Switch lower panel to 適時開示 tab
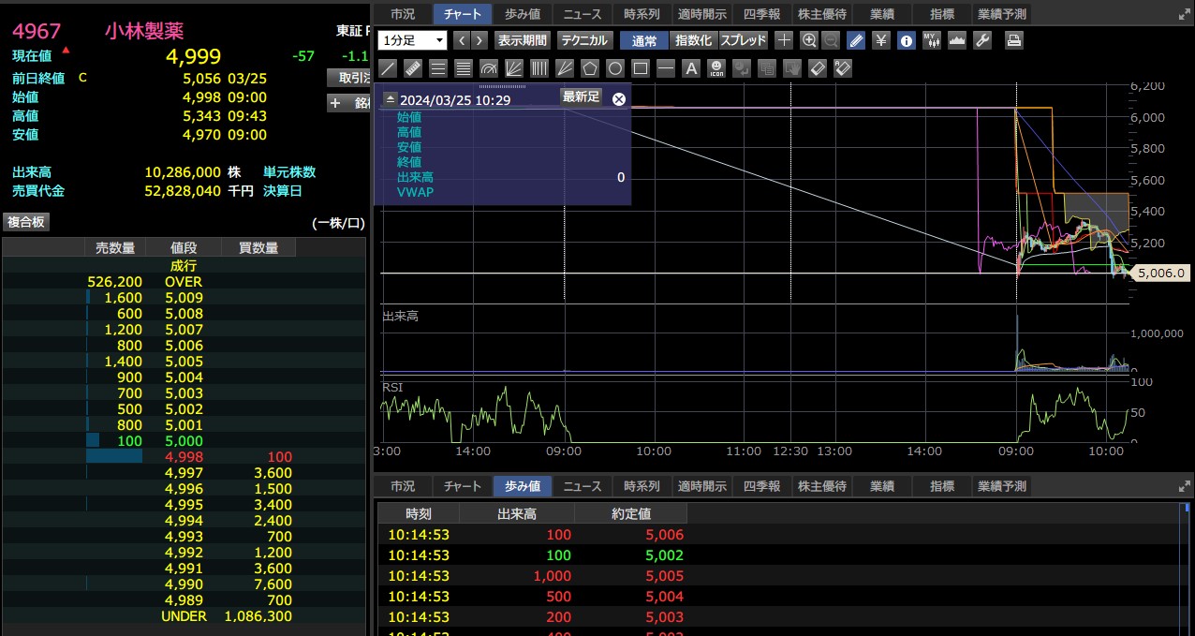The height and width of the screenshot is (636, 1195). pyautogui.click(x=701, y=486)
